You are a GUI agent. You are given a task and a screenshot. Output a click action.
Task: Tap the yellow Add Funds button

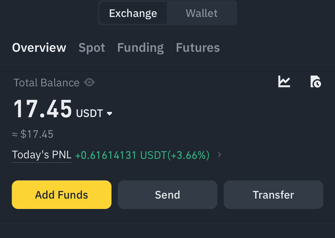point(61,194)
